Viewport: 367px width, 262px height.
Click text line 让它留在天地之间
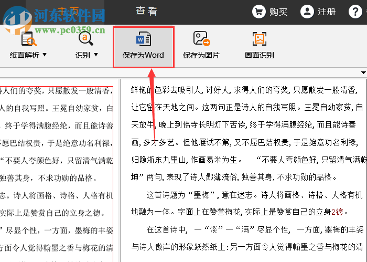coord(247,107)
